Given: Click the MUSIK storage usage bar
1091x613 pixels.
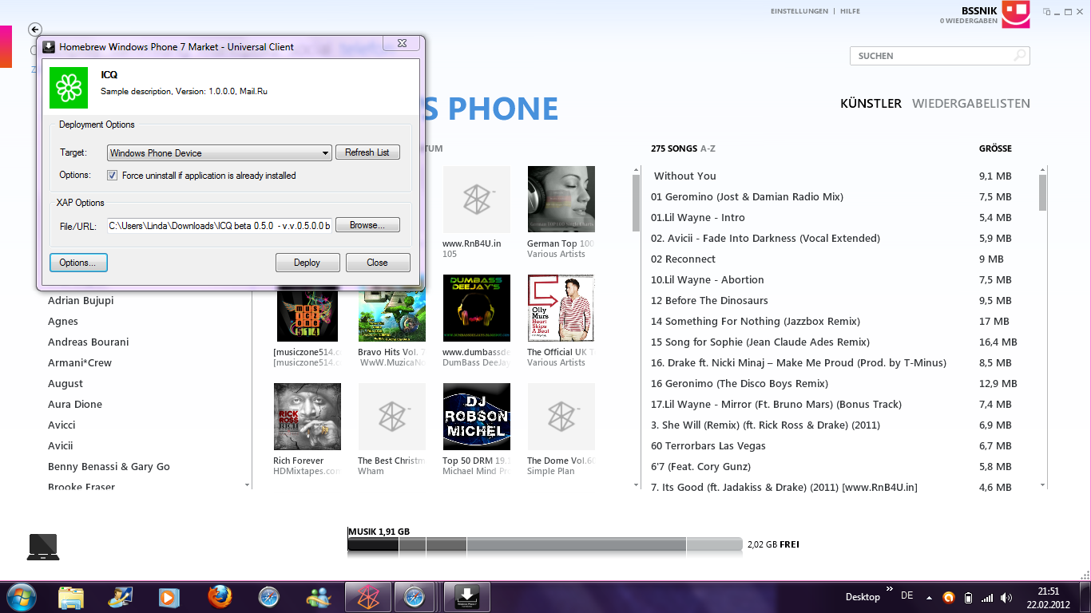Looking at the screenshot, I should click(545, 544).
